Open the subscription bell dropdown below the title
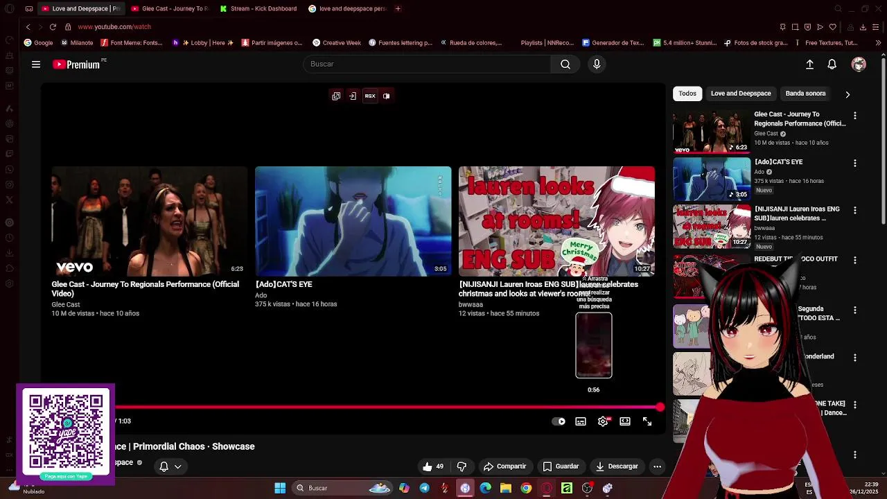 click(x=170, y=466)
